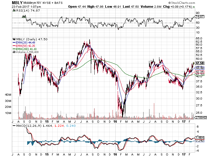Click the High 47.86 value
The width and height of the screenshot is (207, 157).
(95, 7)
